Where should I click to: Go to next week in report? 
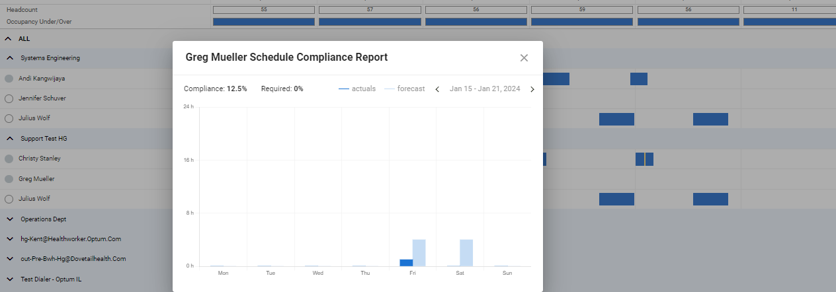(x=532, y=89)
